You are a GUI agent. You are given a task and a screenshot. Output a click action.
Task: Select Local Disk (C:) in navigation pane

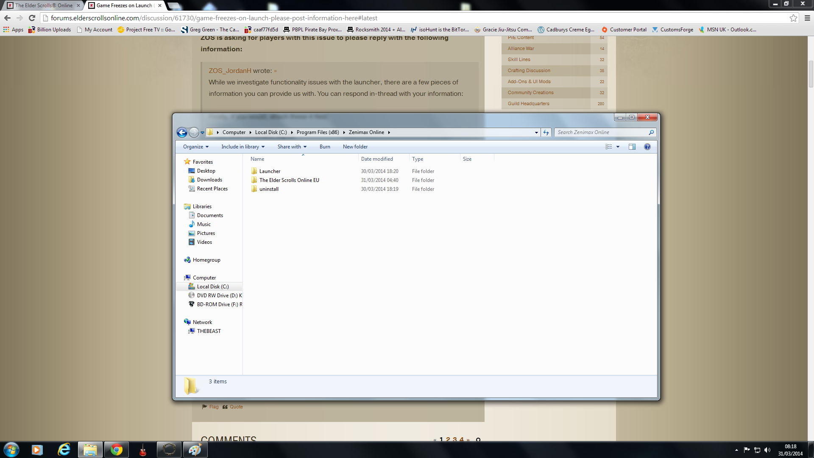click(x=209, y=287)
